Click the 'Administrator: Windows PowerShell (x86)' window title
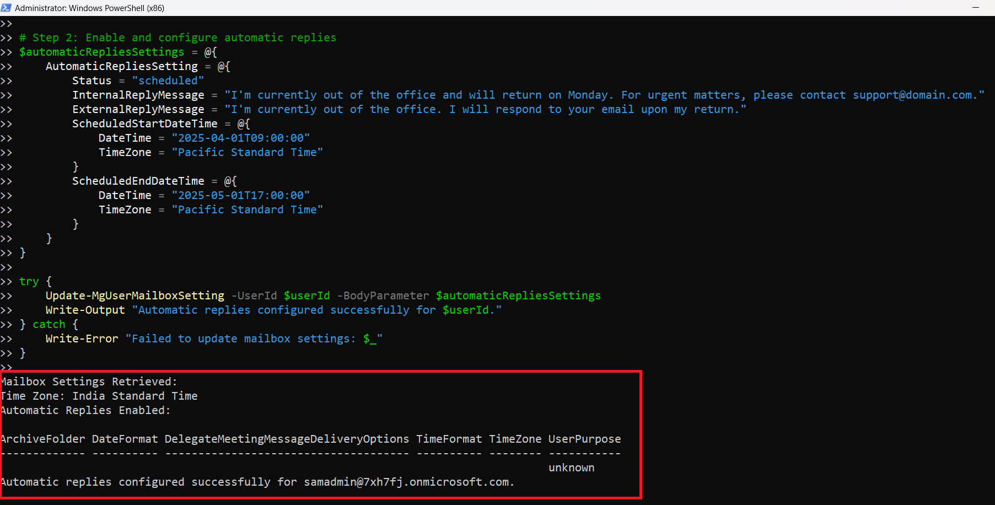This screenshot has width=995, height=505. (89, 8)
